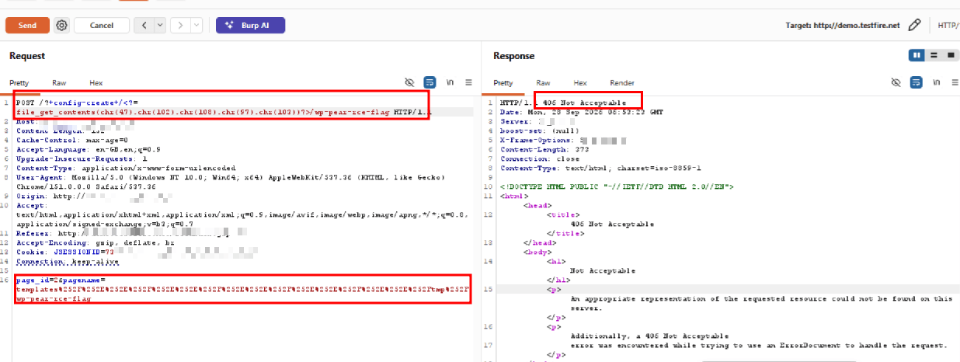This screenshot has height=362, width=960.
Task: Open the back history dropdown arrow
Action: tap(161, 25)
